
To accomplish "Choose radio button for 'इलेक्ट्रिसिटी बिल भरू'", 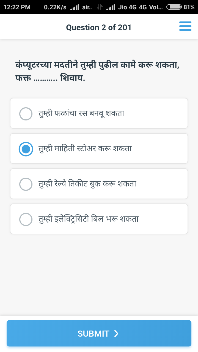I will [26, 219].
